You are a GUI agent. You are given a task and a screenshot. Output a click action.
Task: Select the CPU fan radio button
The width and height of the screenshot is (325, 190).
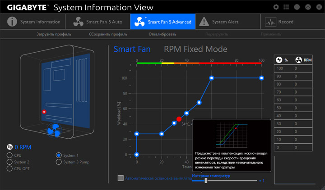pyautogui.click(x=9, y=155)
